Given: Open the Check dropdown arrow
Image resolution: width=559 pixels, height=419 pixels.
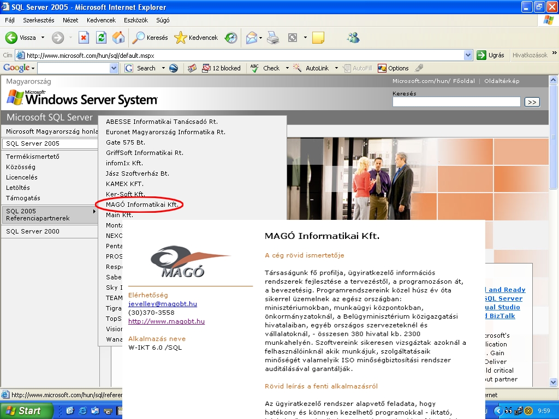Looking at the screenshot, I should pyautogui.click(x=287, y=68).
